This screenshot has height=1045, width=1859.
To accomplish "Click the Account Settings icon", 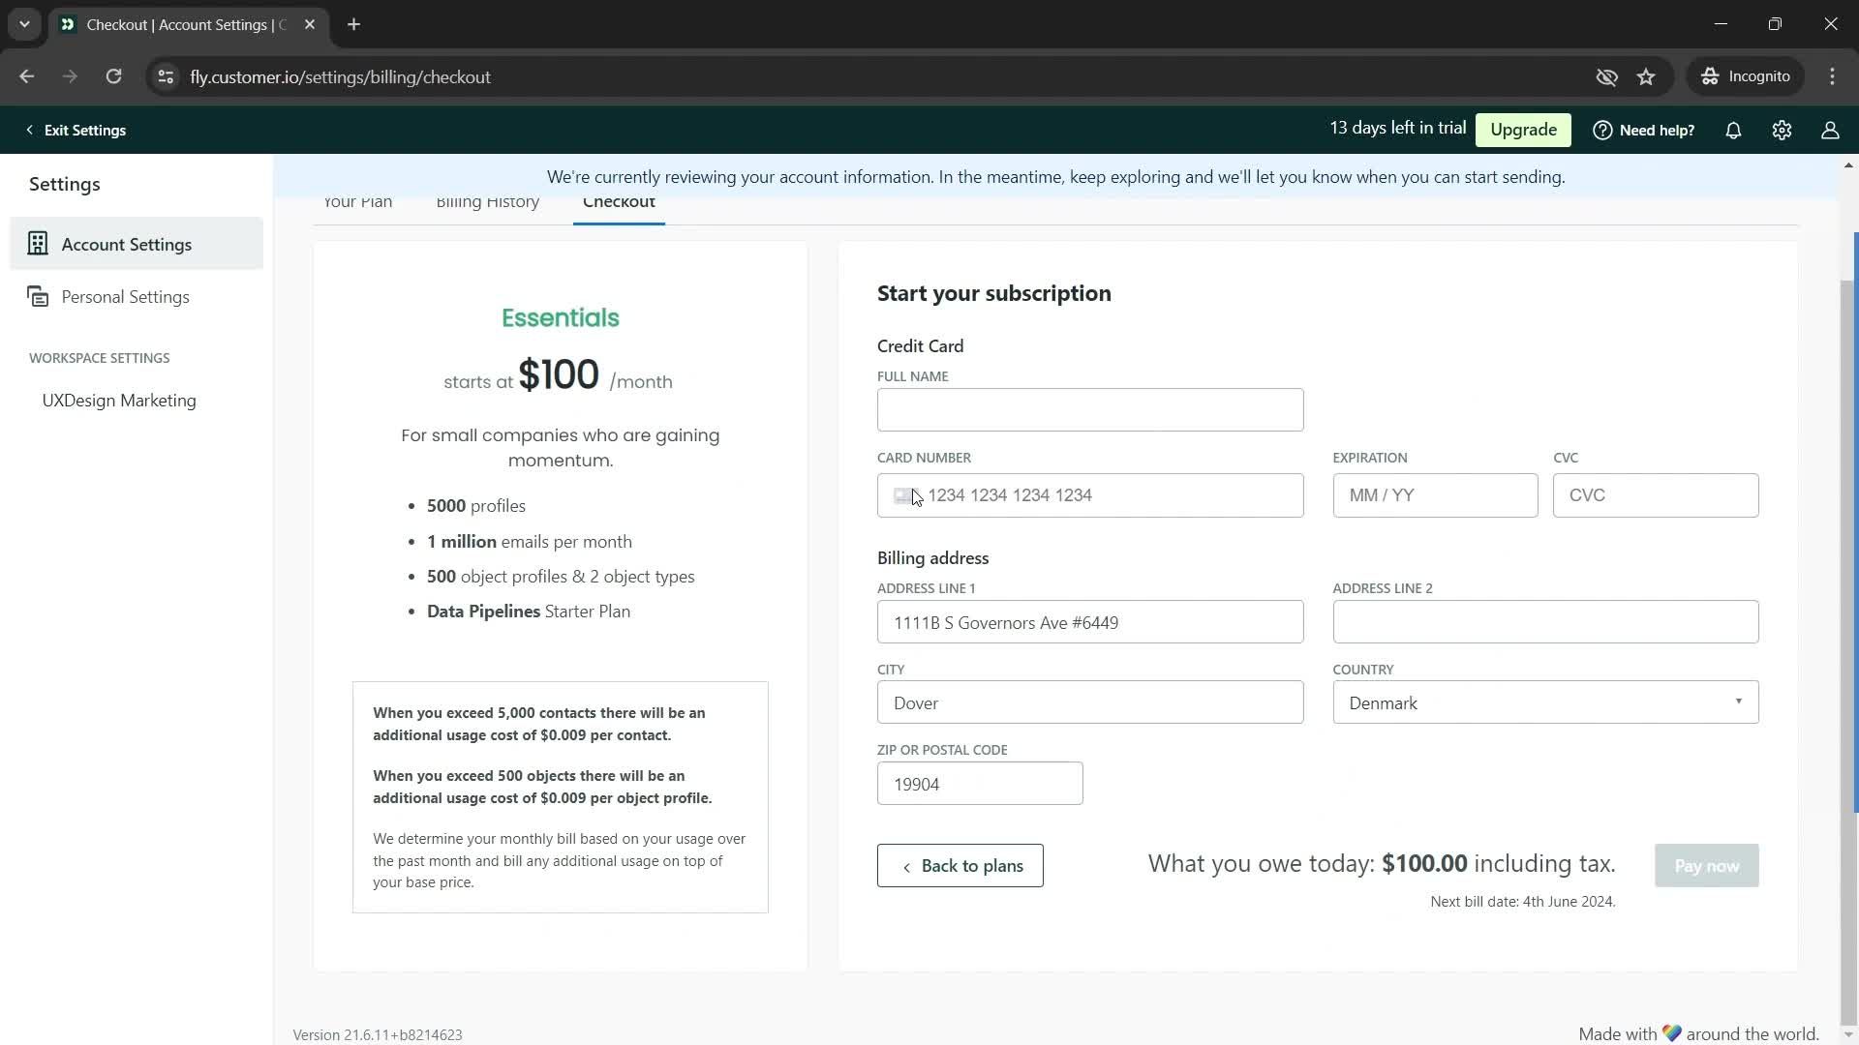I will pyautogui.click(x=37, y=244).
